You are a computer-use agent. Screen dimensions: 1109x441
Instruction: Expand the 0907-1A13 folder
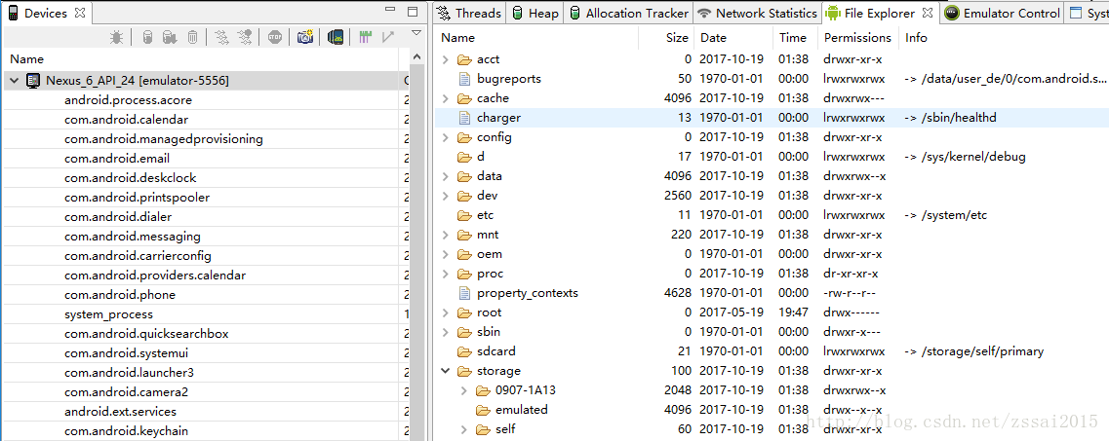[x=464, y=390]
